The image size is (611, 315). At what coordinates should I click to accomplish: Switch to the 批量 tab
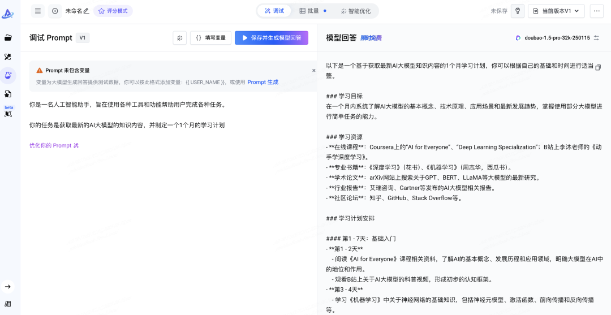click(313, 11)
